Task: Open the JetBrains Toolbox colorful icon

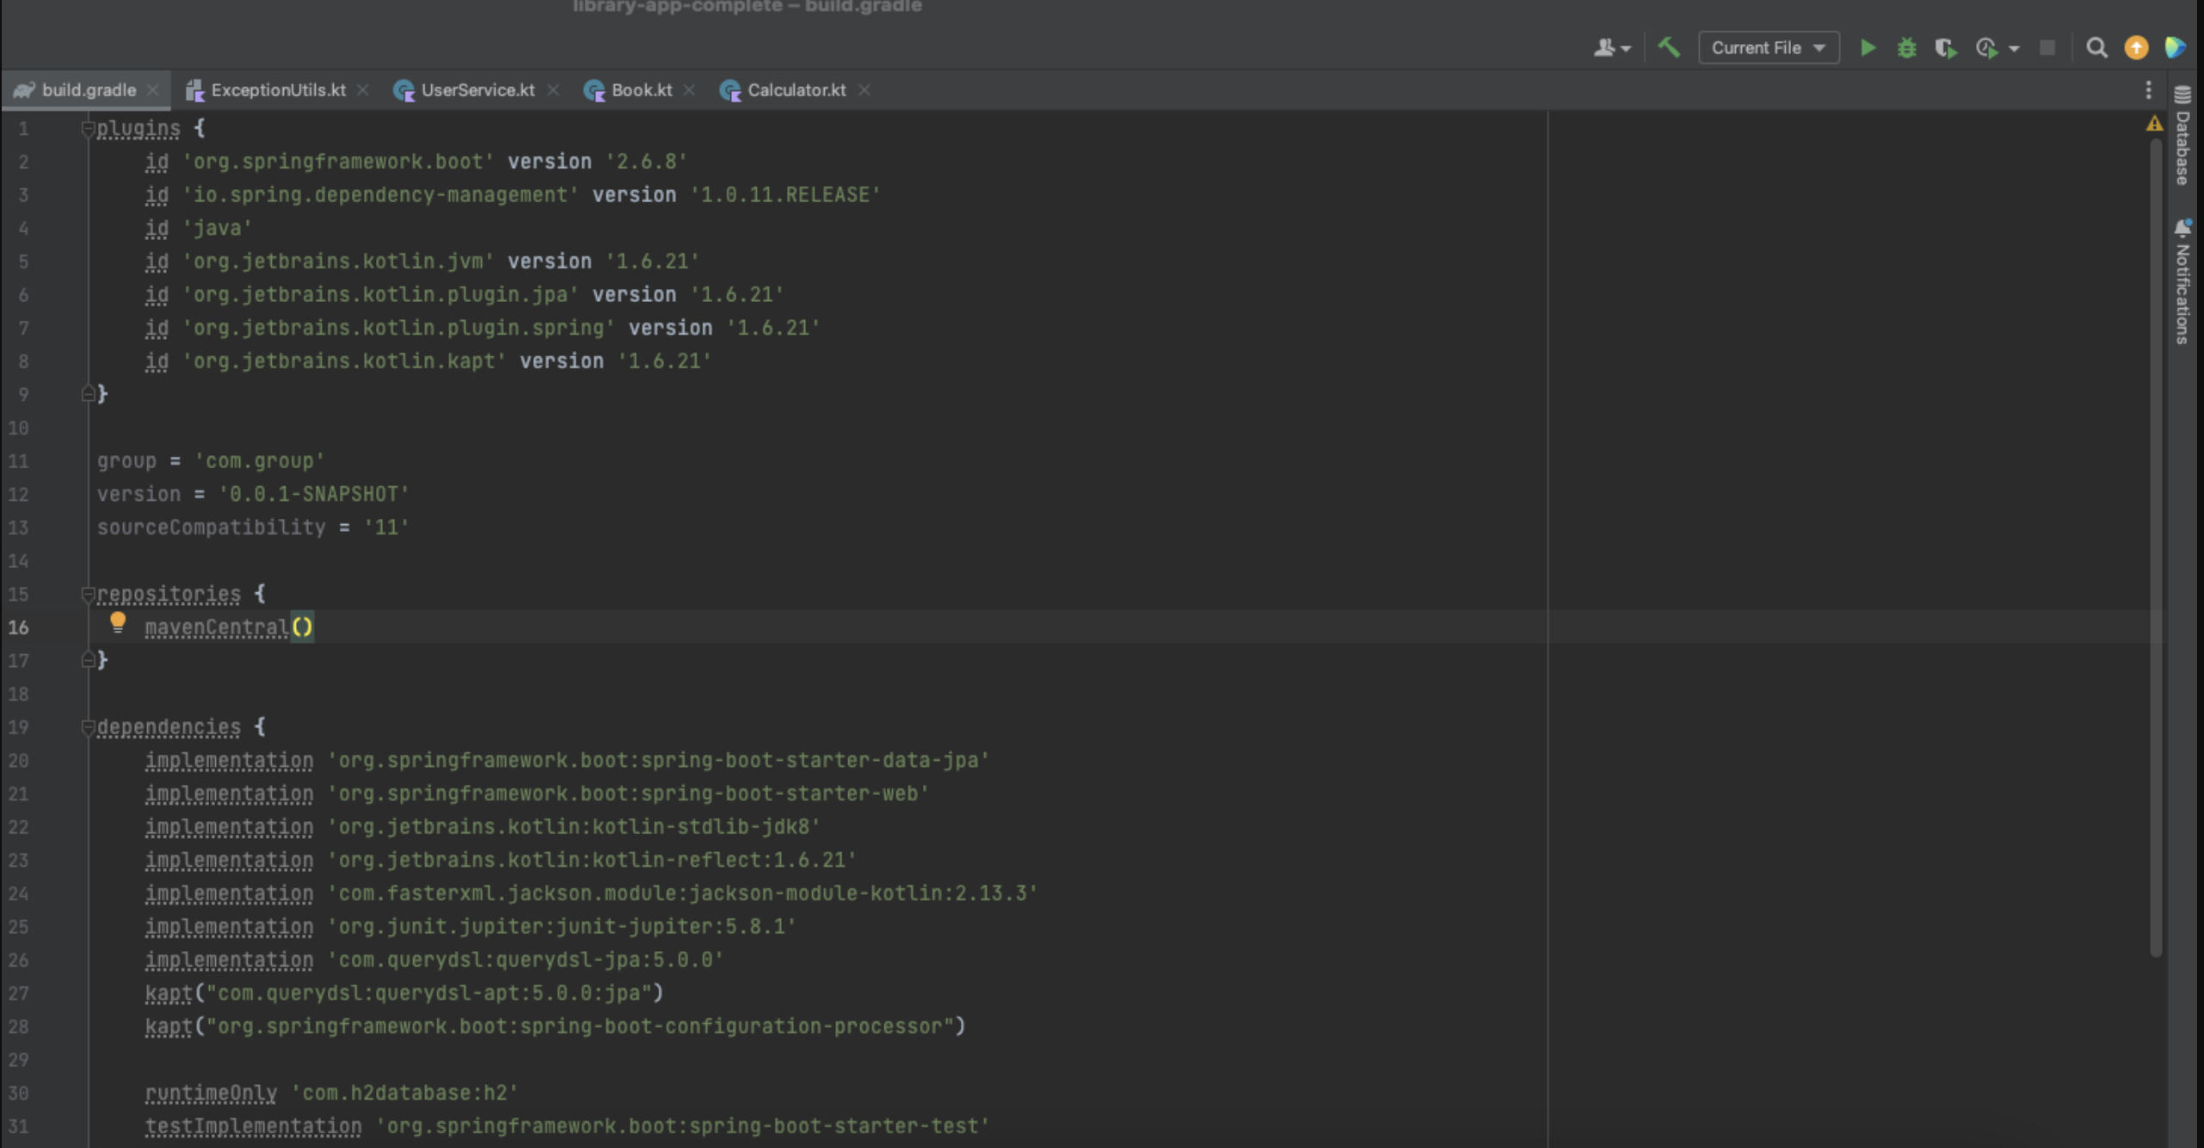Action: [2175, 48]
